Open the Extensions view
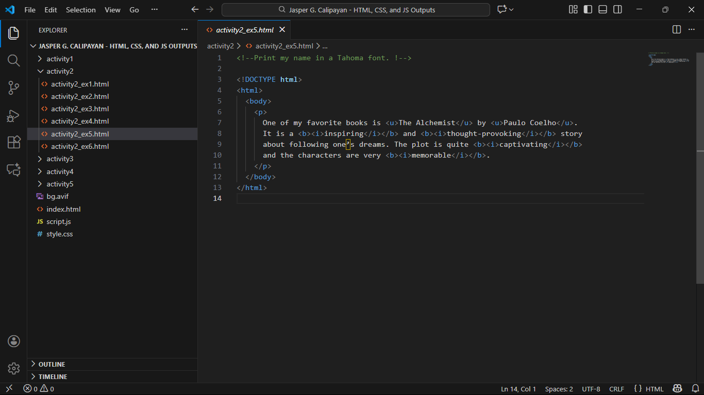The image size is (704, 395). (x=14, y=143)
